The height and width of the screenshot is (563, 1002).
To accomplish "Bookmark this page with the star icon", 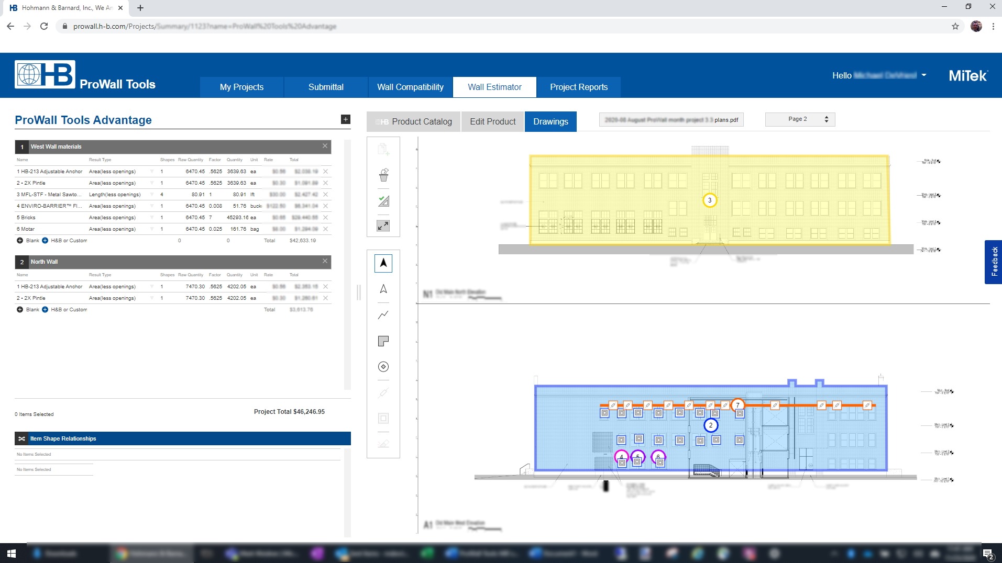I will pos(955,26).
